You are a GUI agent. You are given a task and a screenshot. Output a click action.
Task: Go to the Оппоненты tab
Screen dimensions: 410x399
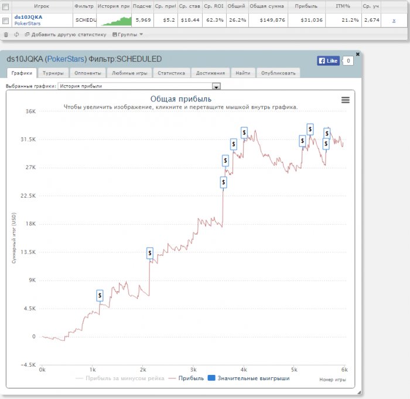point(89,73)
